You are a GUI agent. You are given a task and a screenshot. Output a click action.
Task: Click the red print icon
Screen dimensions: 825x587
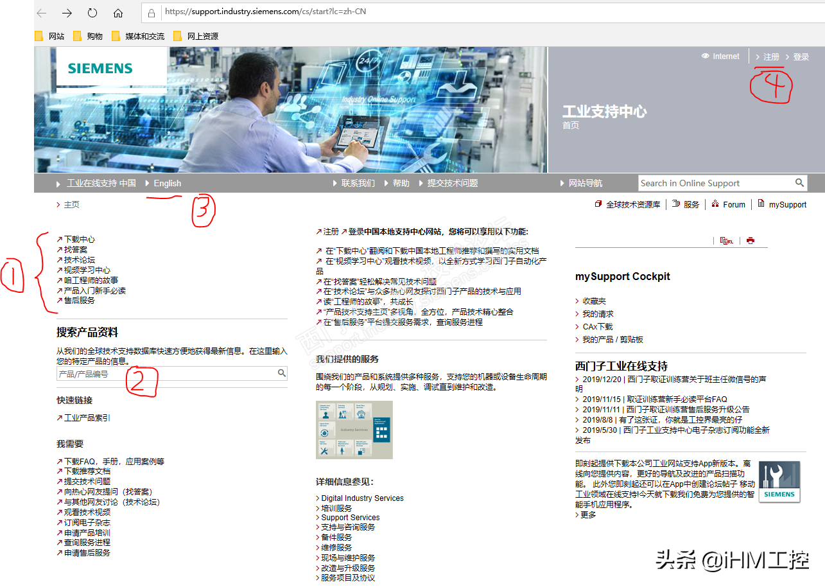coord(751,241)
